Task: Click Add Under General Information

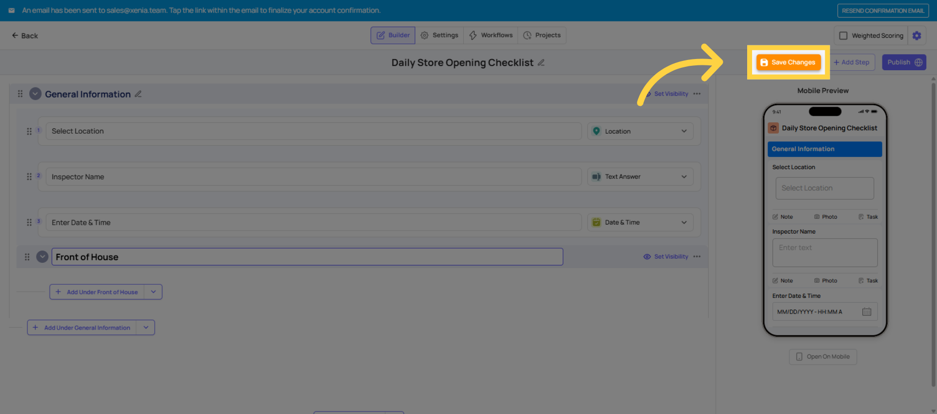Action: click(82, 328)
